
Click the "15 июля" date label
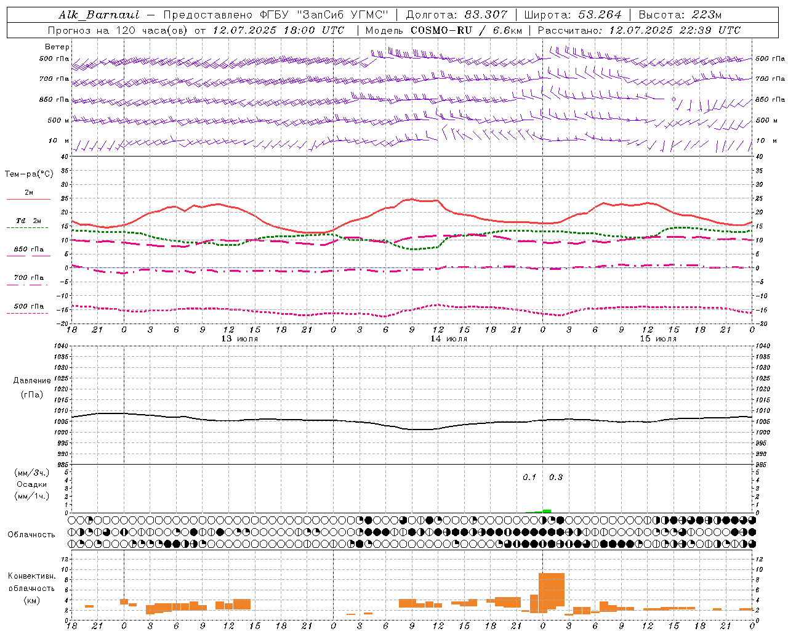[x=658, y=338]
